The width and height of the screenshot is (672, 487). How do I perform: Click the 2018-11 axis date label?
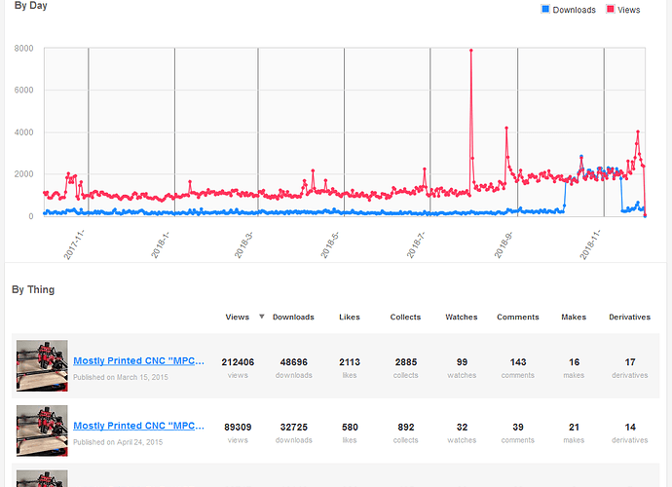590,244
